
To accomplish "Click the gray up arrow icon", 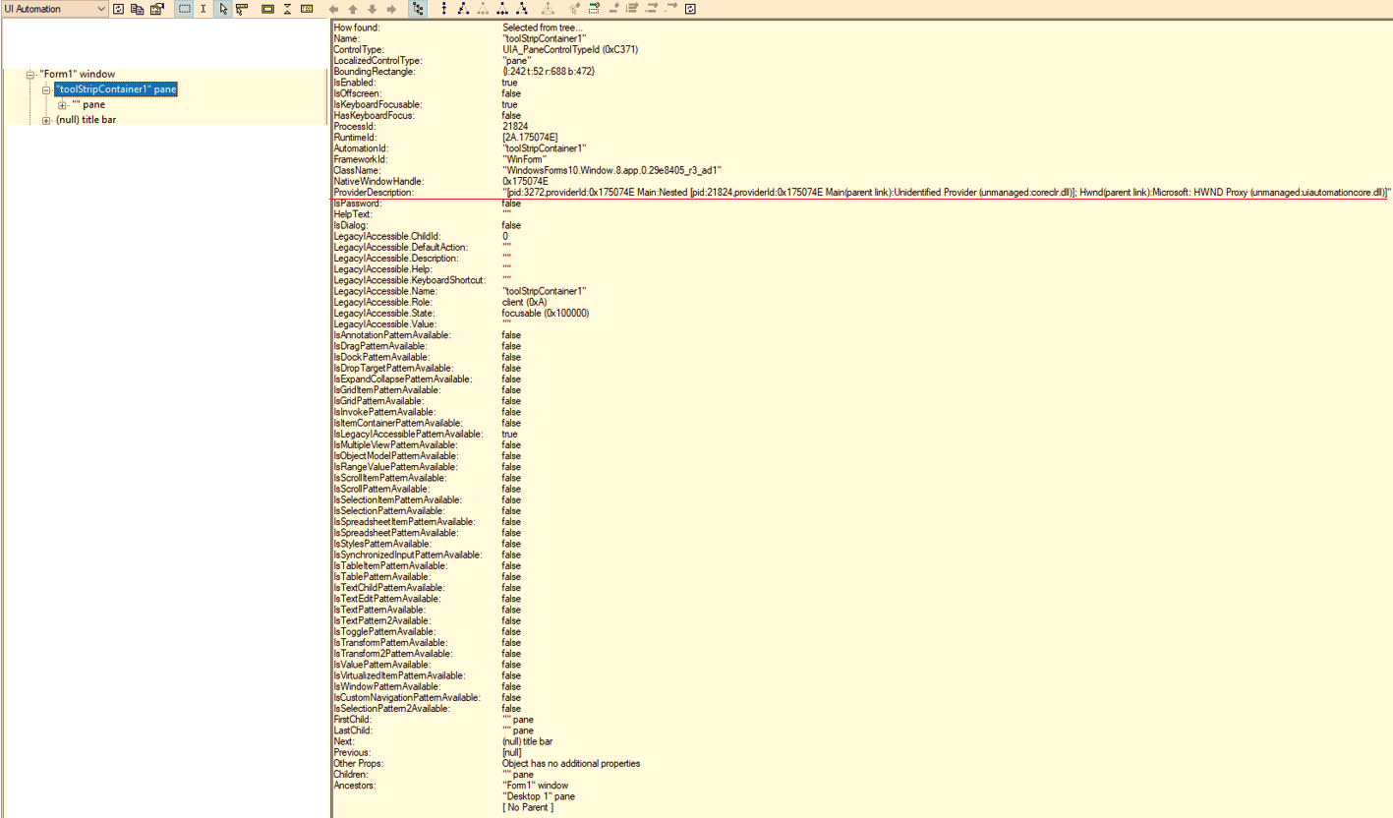I will 353,9.
